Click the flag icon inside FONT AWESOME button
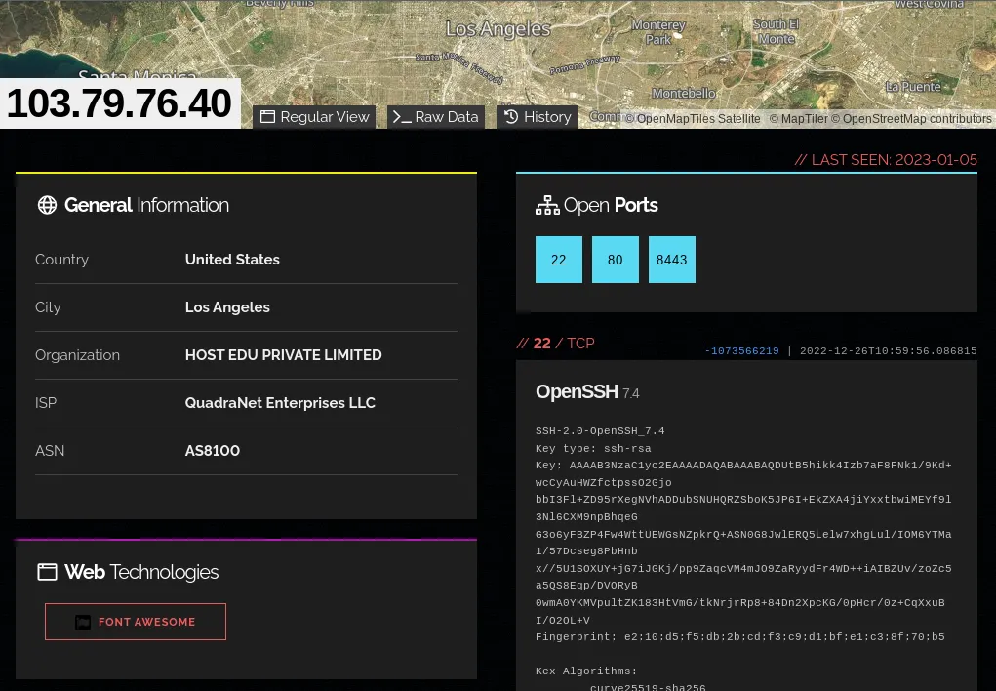Viewport: 996px width, 691px height. (83, 622)
